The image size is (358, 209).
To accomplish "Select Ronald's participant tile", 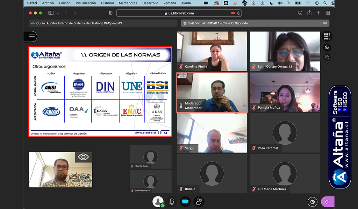I will click(212, 174).
